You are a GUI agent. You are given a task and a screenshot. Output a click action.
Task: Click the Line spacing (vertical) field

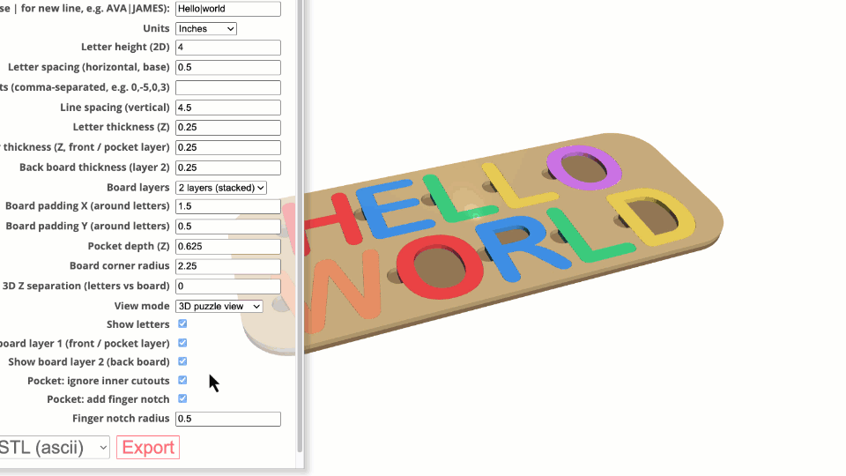tap(227, 108)
